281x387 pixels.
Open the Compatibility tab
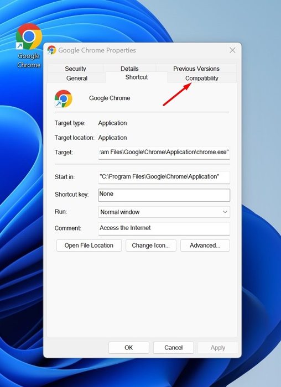(202, 78)
